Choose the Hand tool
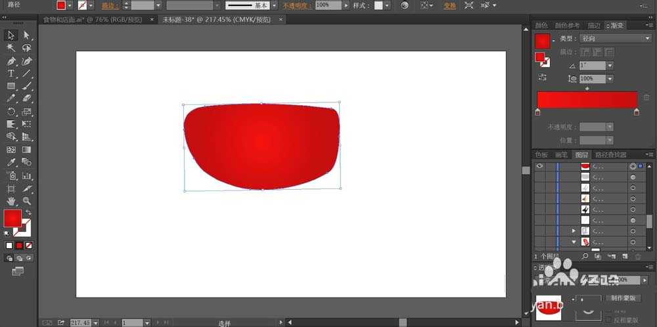 pyautogui.click(x=11, y=201)
